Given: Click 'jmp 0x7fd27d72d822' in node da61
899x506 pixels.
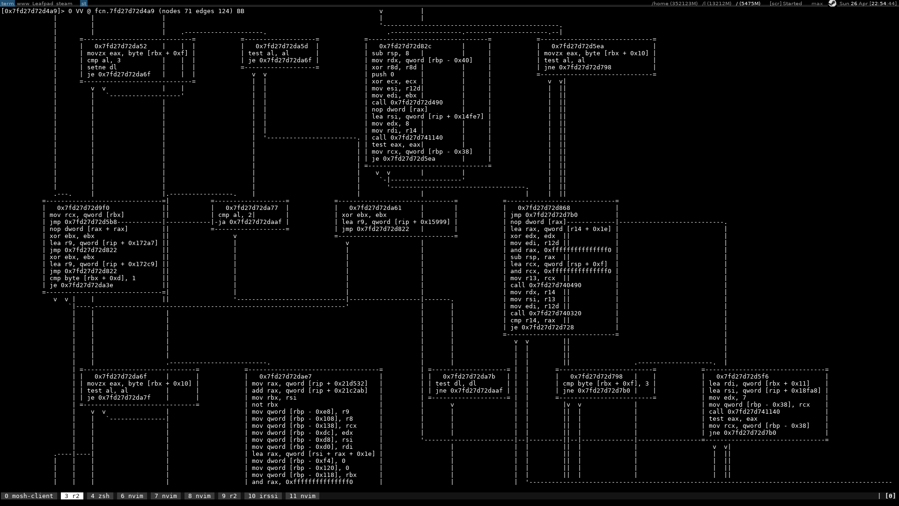Looking at the screenshot, I should (x=375, y=229).
